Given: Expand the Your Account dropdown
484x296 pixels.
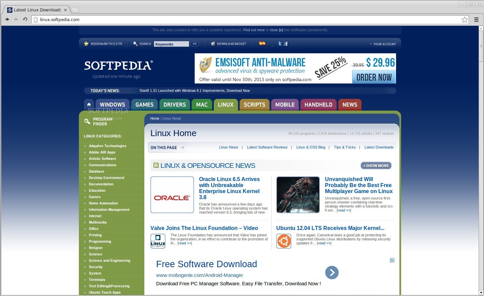Looking at the screenshot, I should tap(383, 44).
